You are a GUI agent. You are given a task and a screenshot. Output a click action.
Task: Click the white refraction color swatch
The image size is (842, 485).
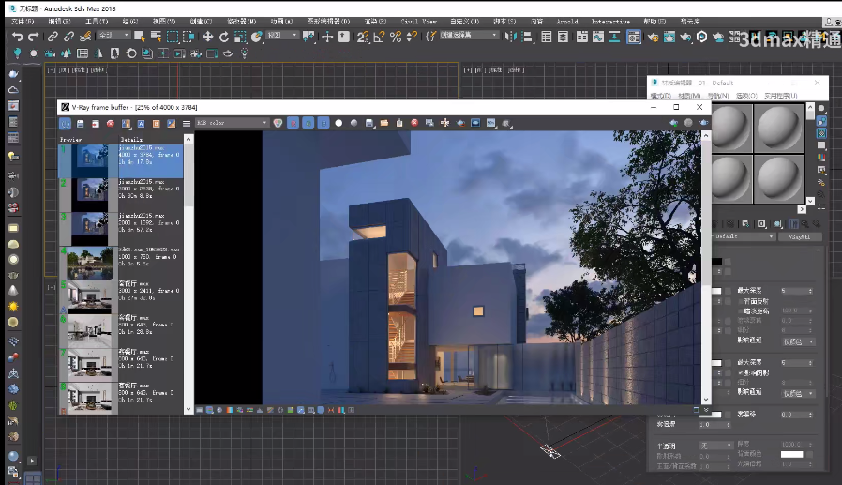click(x=716, y=363)
